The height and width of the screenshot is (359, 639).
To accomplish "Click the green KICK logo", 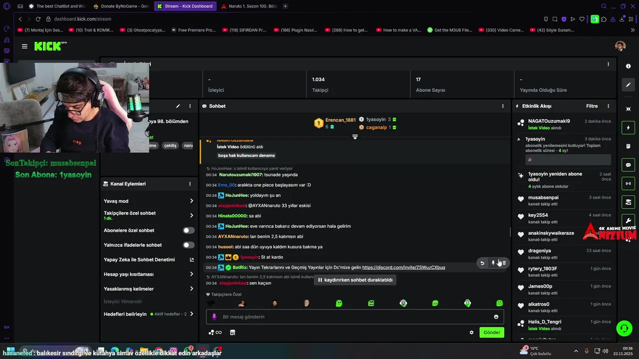I will coord(50,46).
